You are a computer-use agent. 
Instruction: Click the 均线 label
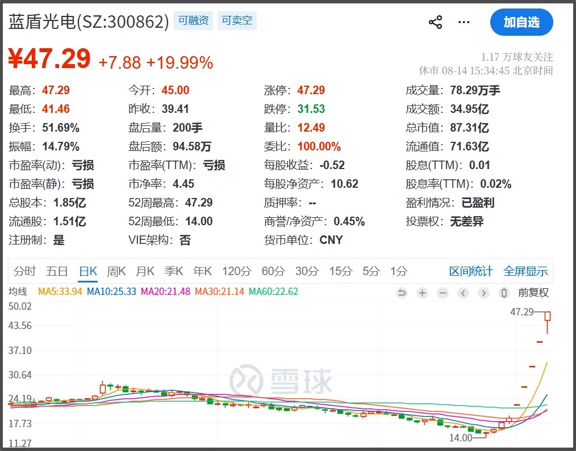18,292
